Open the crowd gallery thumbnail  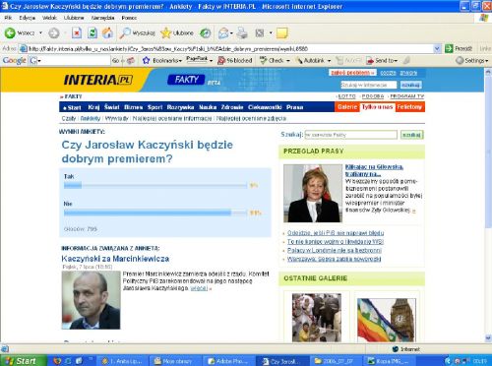317,318
